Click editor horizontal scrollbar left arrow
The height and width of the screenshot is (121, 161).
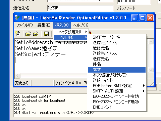point(17,76)
